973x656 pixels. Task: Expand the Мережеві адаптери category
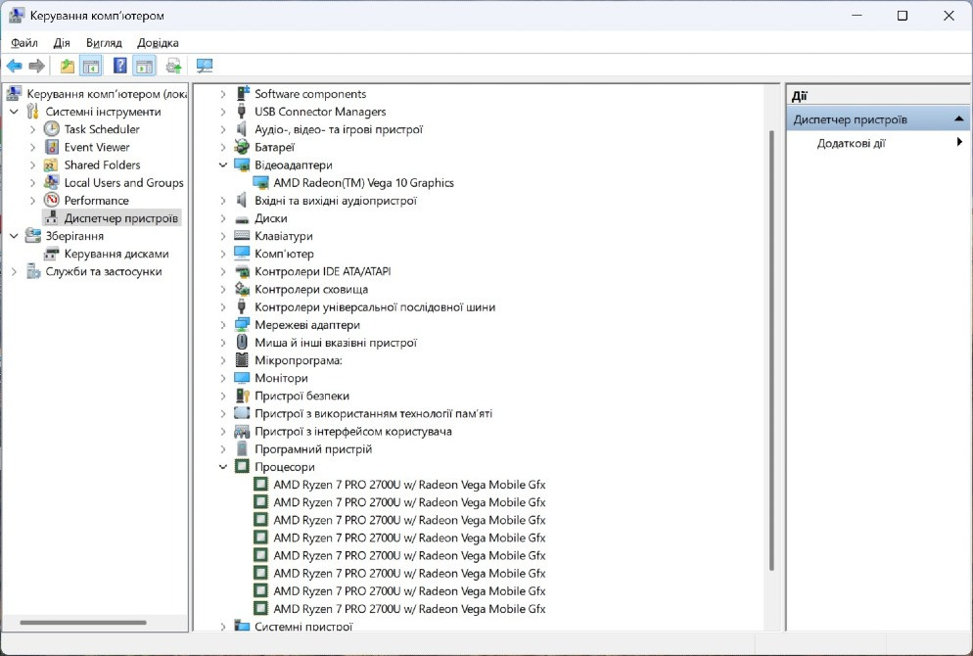click(x=223, y=325)
